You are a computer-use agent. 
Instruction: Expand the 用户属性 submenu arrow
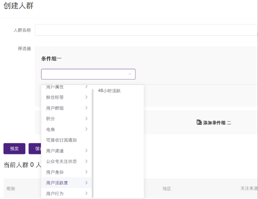[x=86, y=87]
